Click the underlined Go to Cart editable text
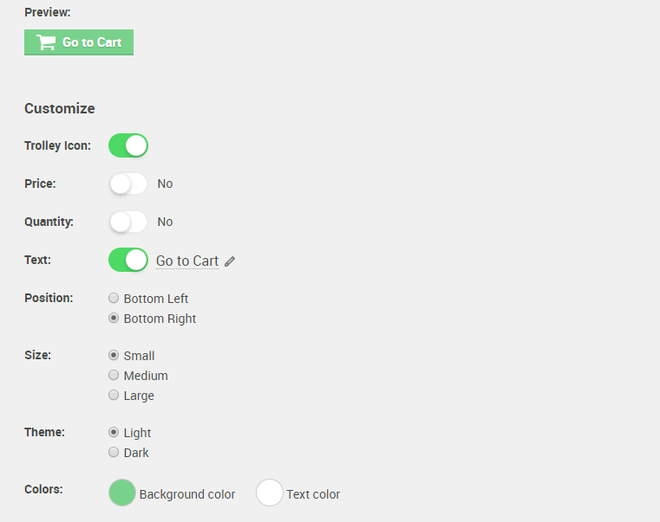This screenshot has width=660, height=522. [187, 261]
